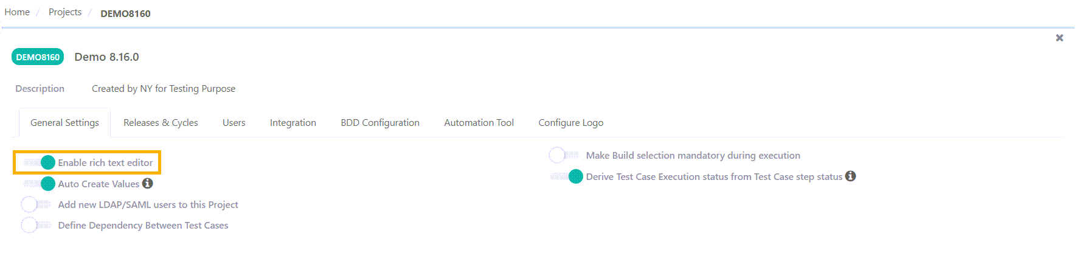Click info icon beside Auto Create Values

tap(147, 184)
